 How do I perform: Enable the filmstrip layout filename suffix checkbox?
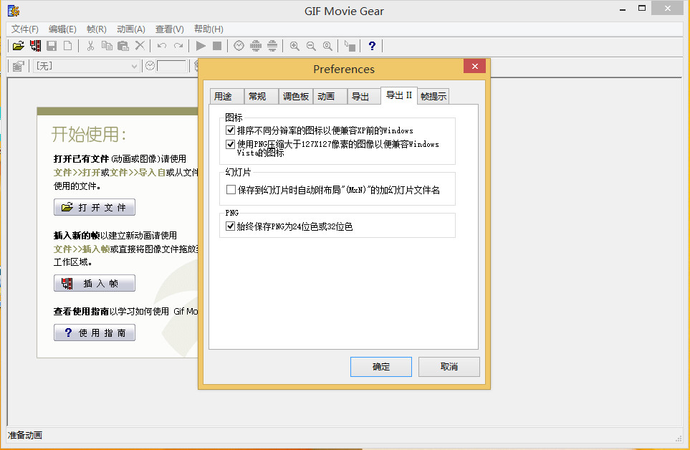[231, 190]
